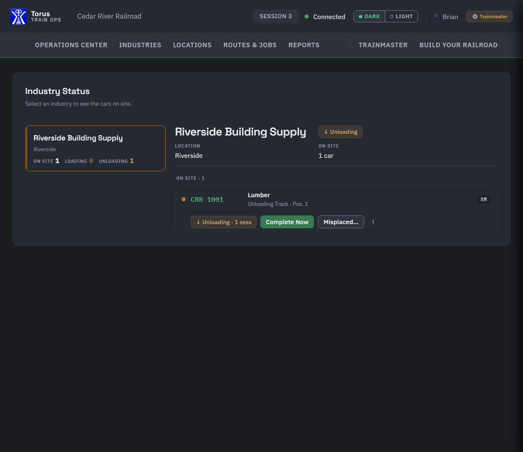Viewport: 523px width, 452px height.
Task: Click the Torus Train Ops logo icon
Action: [19, 17]
